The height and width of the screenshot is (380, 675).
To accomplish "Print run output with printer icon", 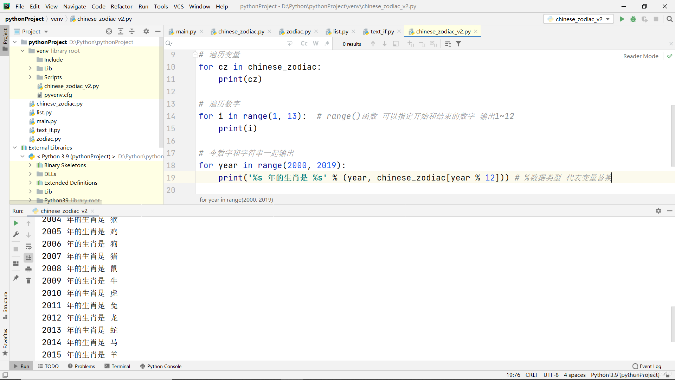I will 28,269.
